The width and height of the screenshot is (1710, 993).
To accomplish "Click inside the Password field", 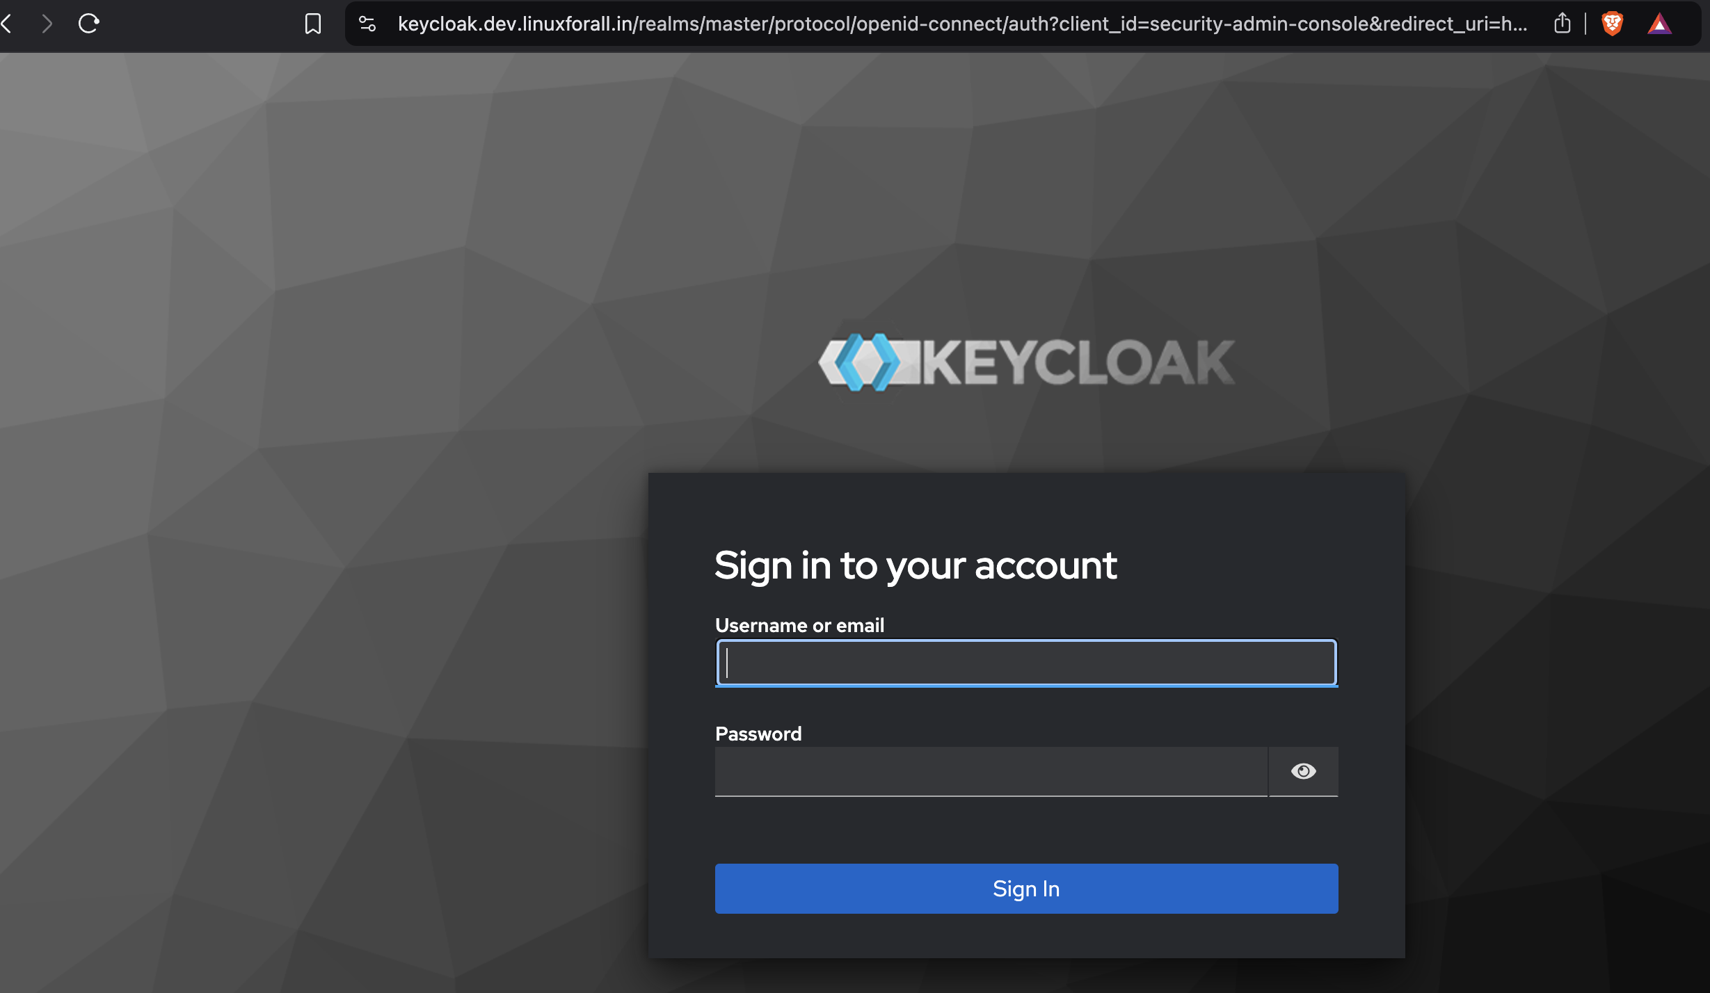I will tap(991, 771).
